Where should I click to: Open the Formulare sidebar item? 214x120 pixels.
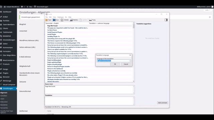(x=8, y=51)
